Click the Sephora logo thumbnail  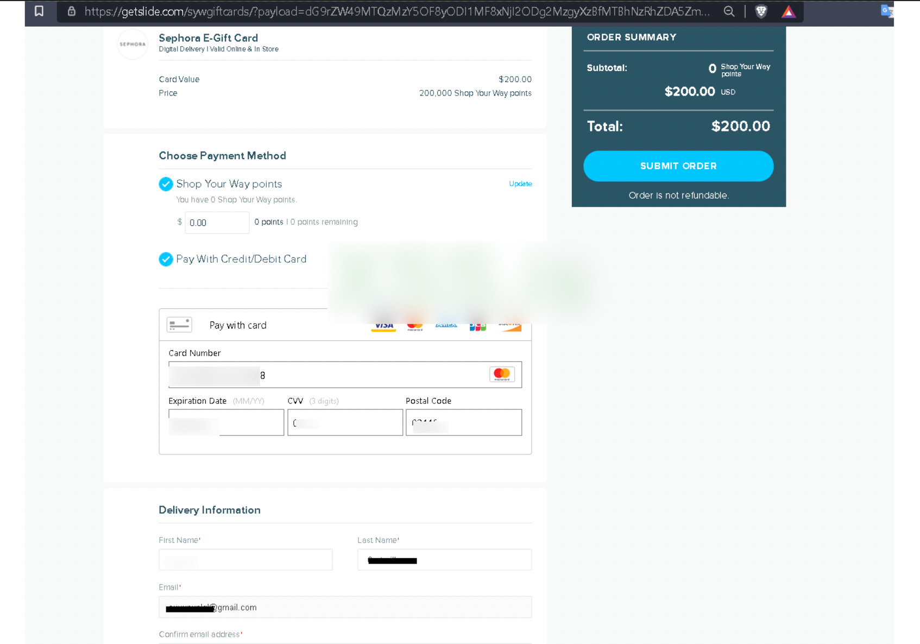[133, 44]
